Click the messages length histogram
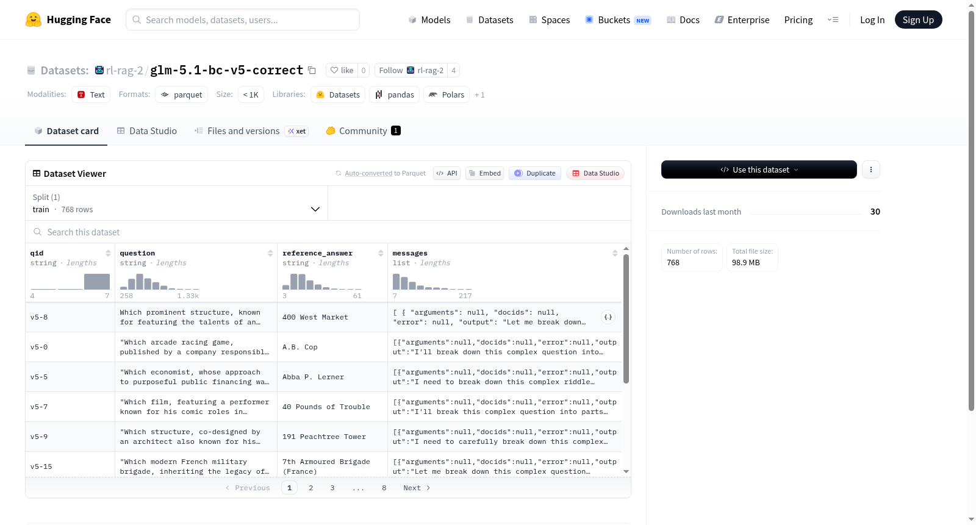This screenshot has height=525, width=976. 432,281
